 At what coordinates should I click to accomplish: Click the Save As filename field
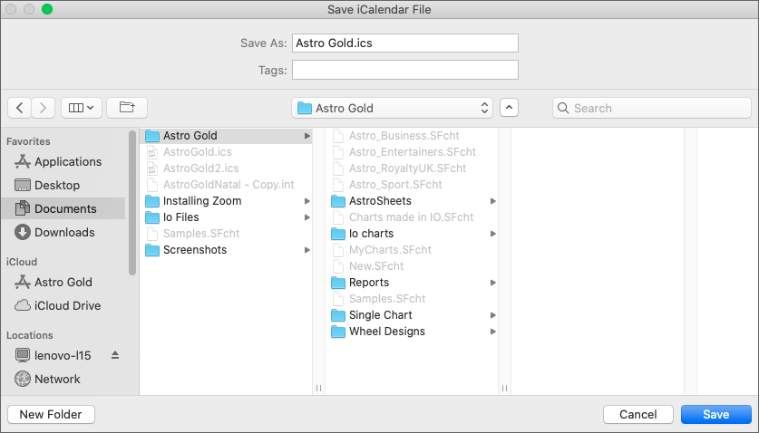405,43
